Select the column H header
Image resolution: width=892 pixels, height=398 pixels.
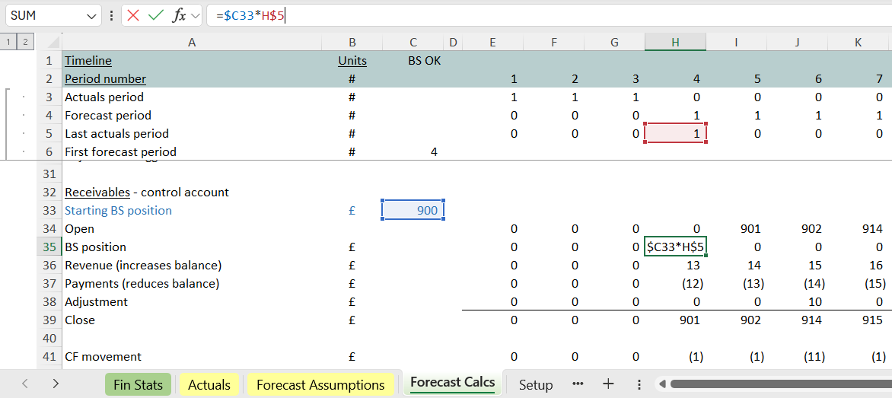click(675, 43)
